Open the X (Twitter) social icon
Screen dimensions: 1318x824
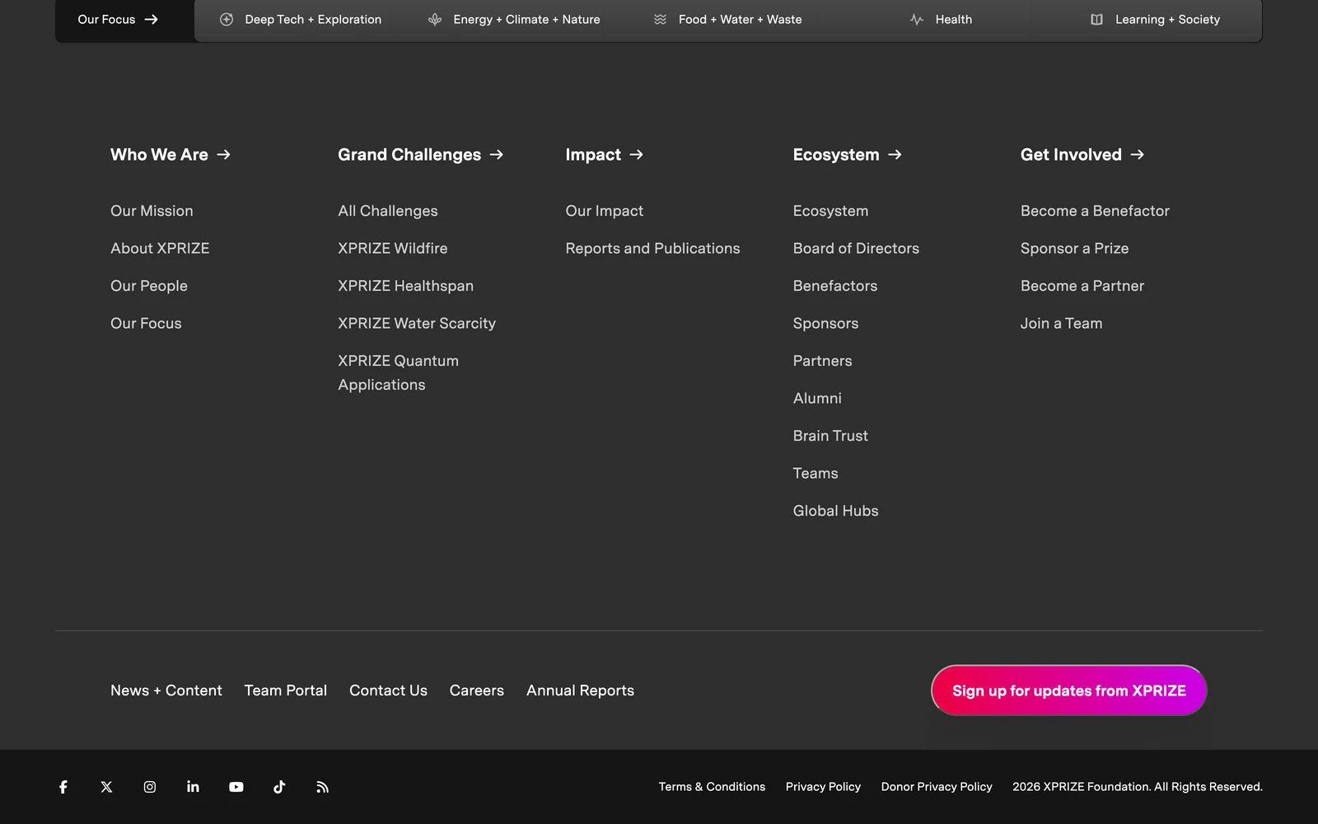tap(106, 787)
